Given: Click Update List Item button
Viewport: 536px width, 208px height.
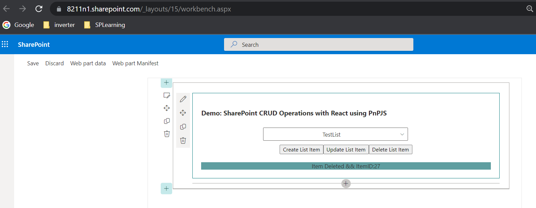Looking at the screenshot, I should tap(346, 149).
